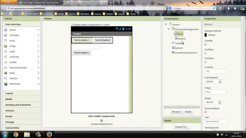
Task: Select the WebViewer palette icon
Action: [5, 84]
